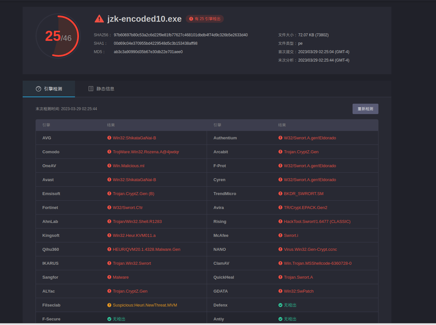
Task: Click the red warning triangle beside jzk-encoded10.exe
Action: point(99,19)
